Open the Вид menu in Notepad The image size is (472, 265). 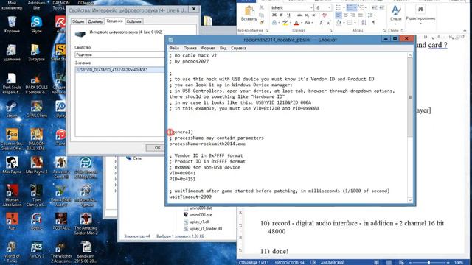(x=223, y=48)
